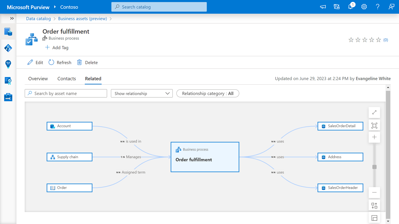Open the Relationship category filter
Image resolution: width=399 pixels, height=224 pixels.
click(x=208, y=93)
